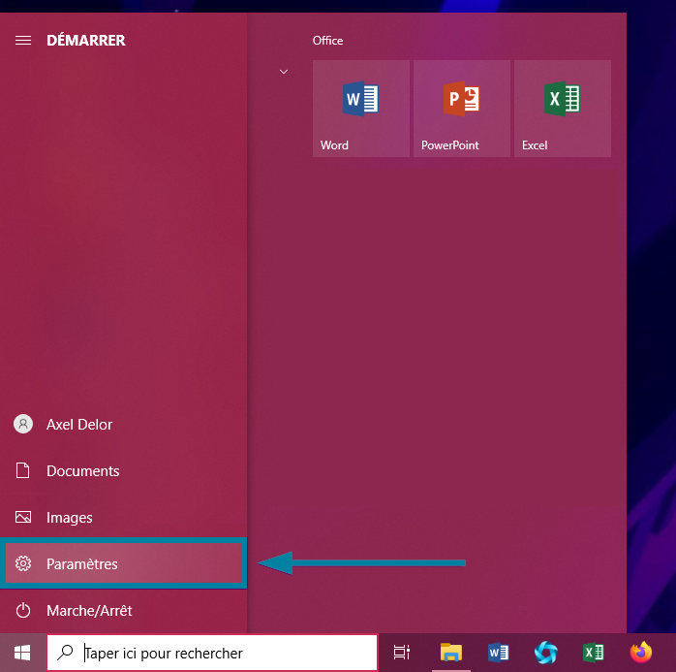Open Firefox from the taskbar

click(641, 653)
